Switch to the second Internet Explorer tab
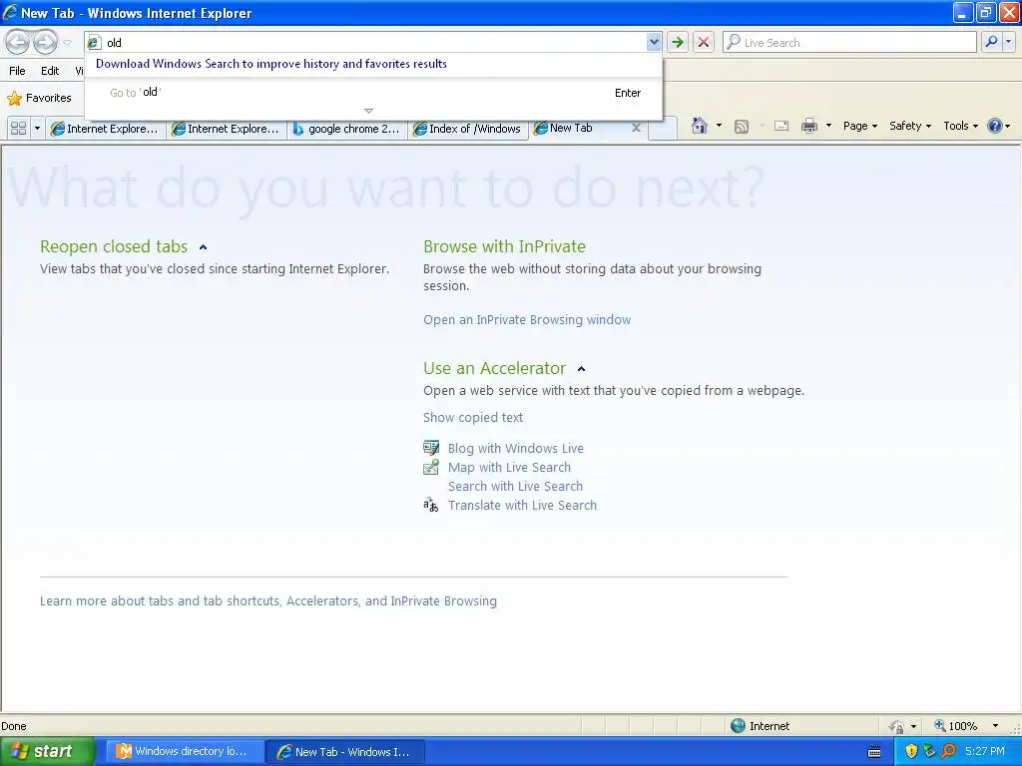Screen dimensions: 1022x766 [x=227, y=129]
